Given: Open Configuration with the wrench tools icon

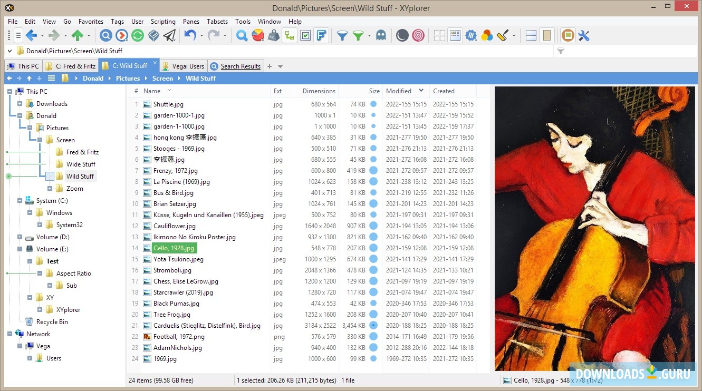Looking at the screenshot, I should click(584, 36).
